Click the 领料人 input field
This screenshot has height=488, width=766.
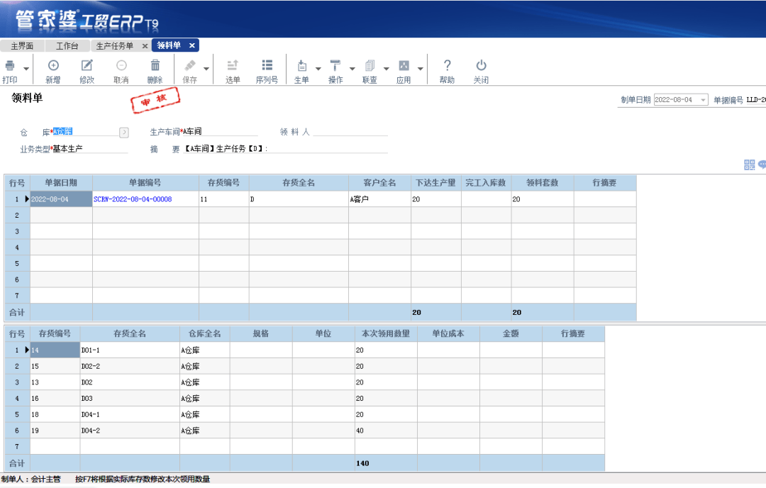click(x=350, y=131)
